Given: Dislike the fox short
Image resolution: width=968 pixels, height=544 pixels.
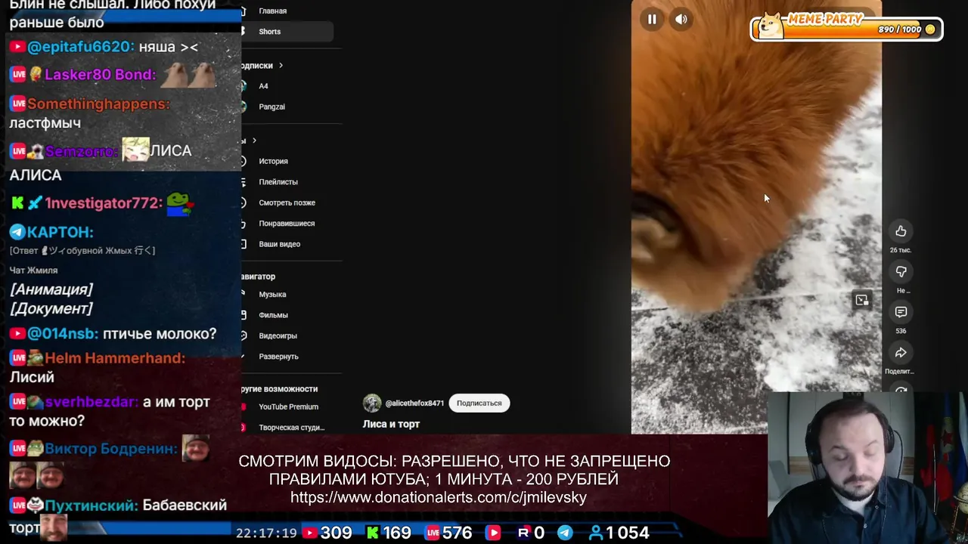Looking at the screenshot, I should tap(901, 272).
